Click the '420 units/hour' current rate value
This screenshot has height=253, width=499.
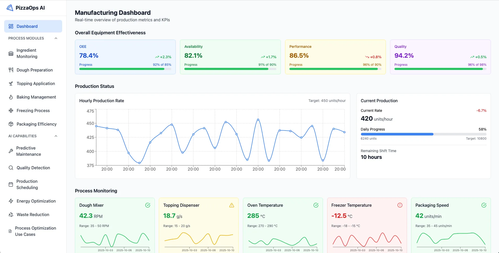pyautogui.click(x=377, y=119)
